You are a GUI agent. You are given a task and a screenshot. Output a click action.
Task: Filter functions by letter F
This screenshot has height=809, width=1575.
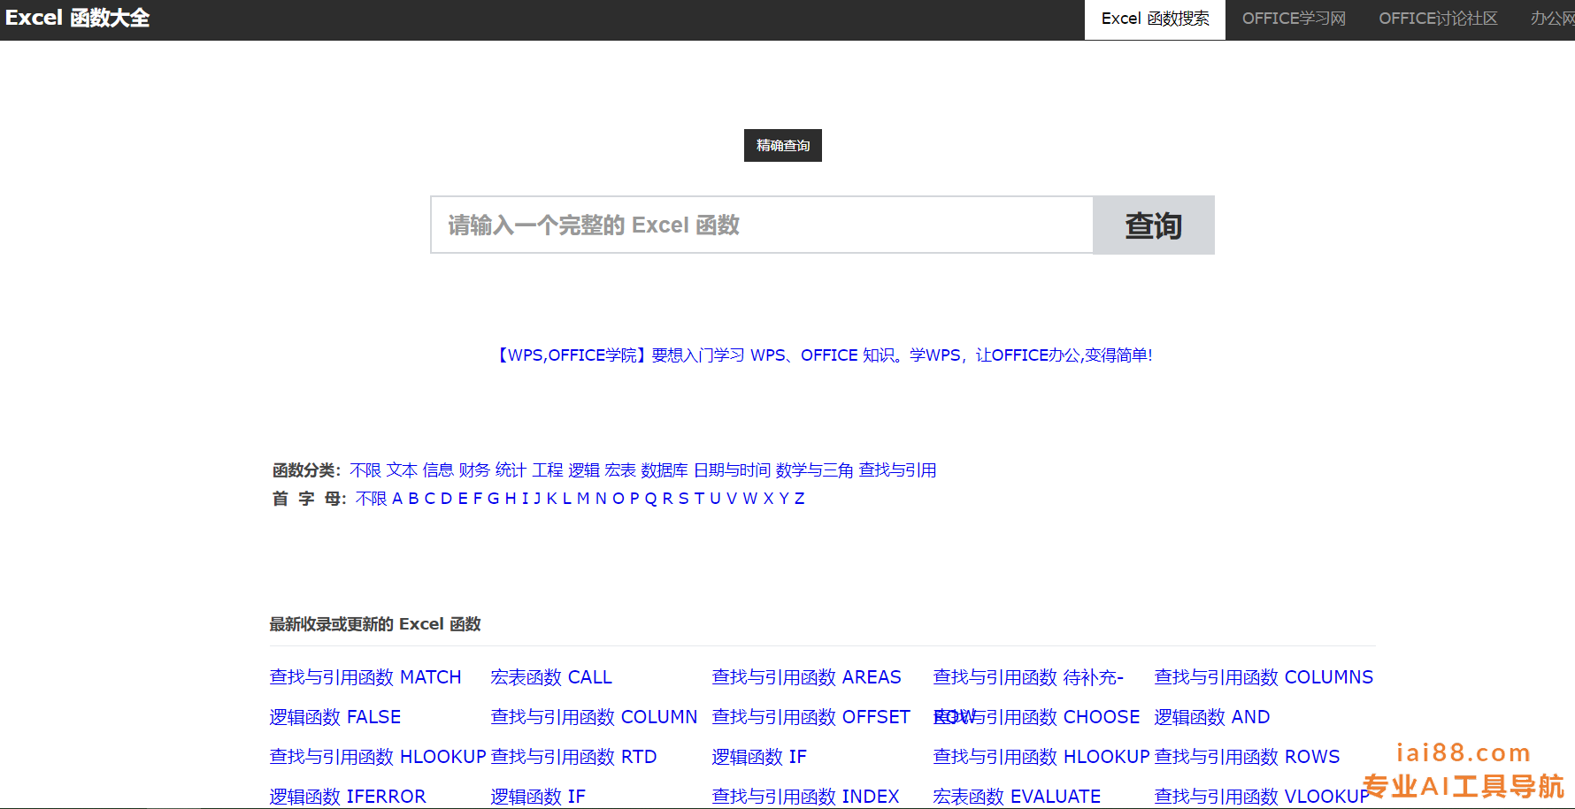pos(478,499)
